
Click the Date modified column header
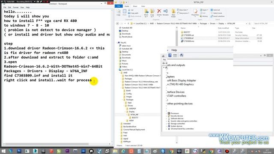pos(223,28)
